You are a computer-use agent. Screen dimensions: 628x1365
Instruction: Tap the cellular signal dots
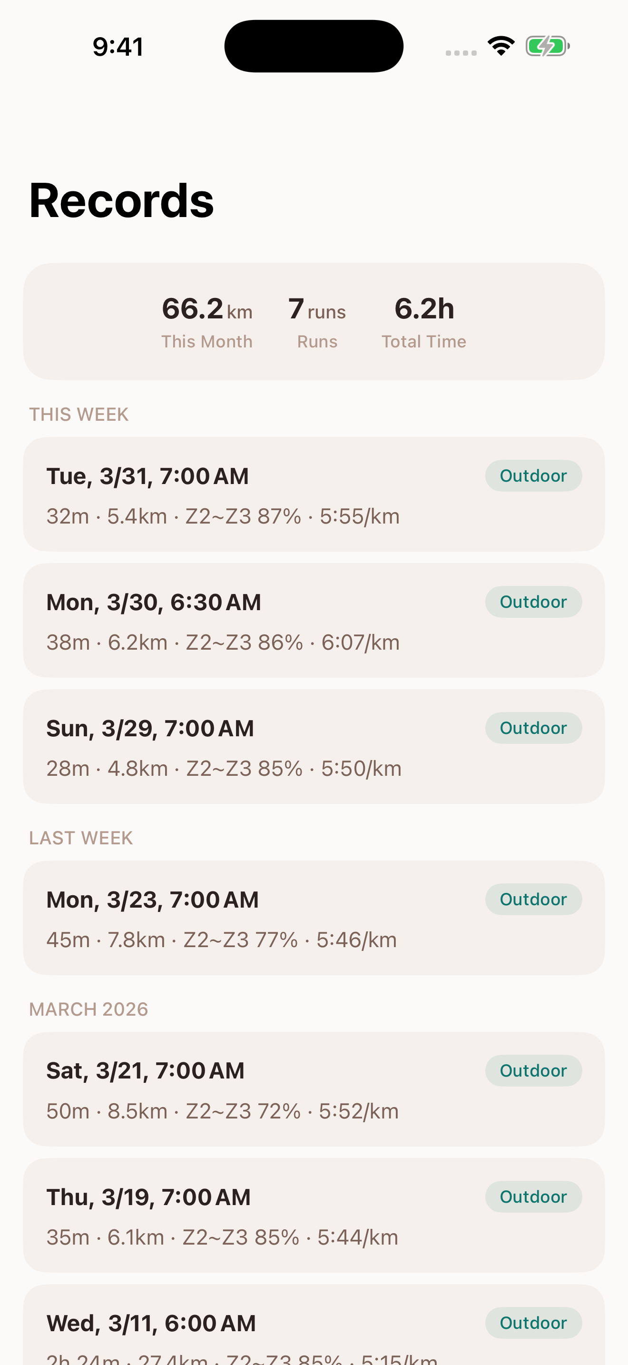point(461,52)
